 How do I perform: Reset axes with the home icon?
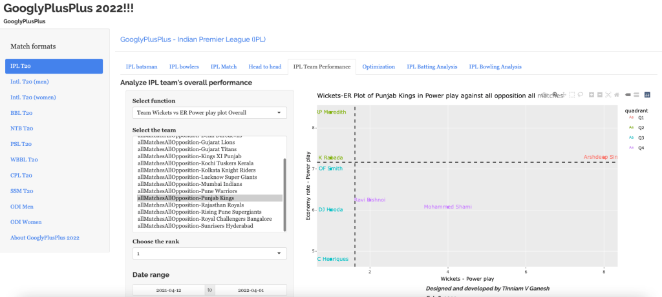click(617, 95)
